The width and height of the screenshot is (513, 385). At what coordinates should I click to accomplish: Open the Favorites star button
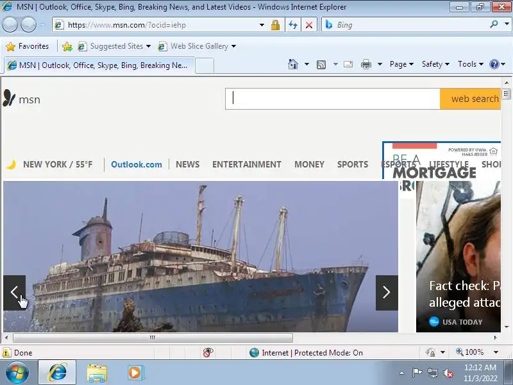(27, 46)
